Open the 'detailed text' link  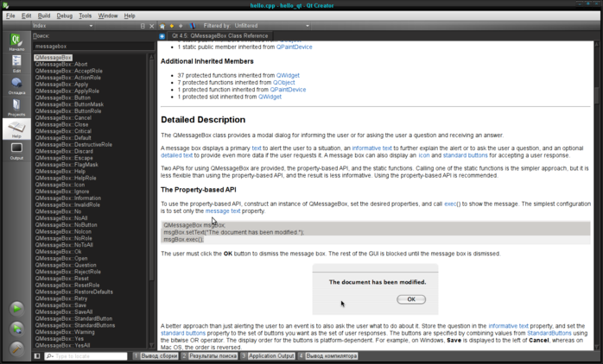click(x=176, y=155)
